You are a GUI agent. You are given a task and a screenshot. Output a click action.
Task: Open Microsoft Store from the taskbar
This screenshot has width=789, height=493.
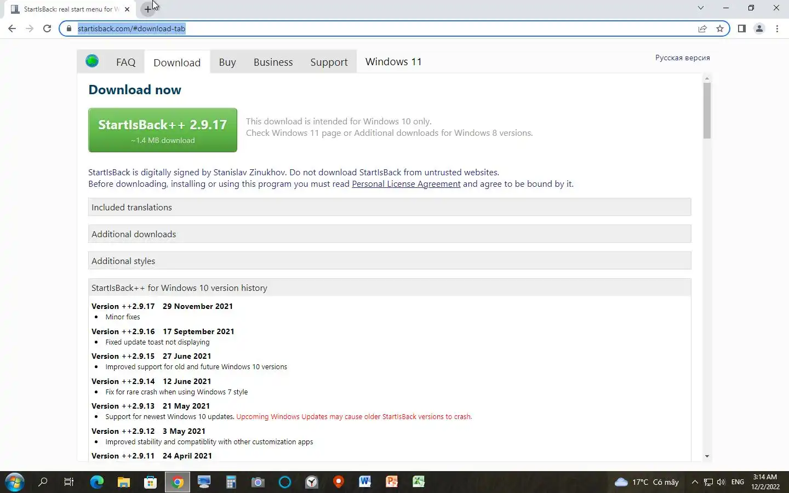[x=150, y=482]
